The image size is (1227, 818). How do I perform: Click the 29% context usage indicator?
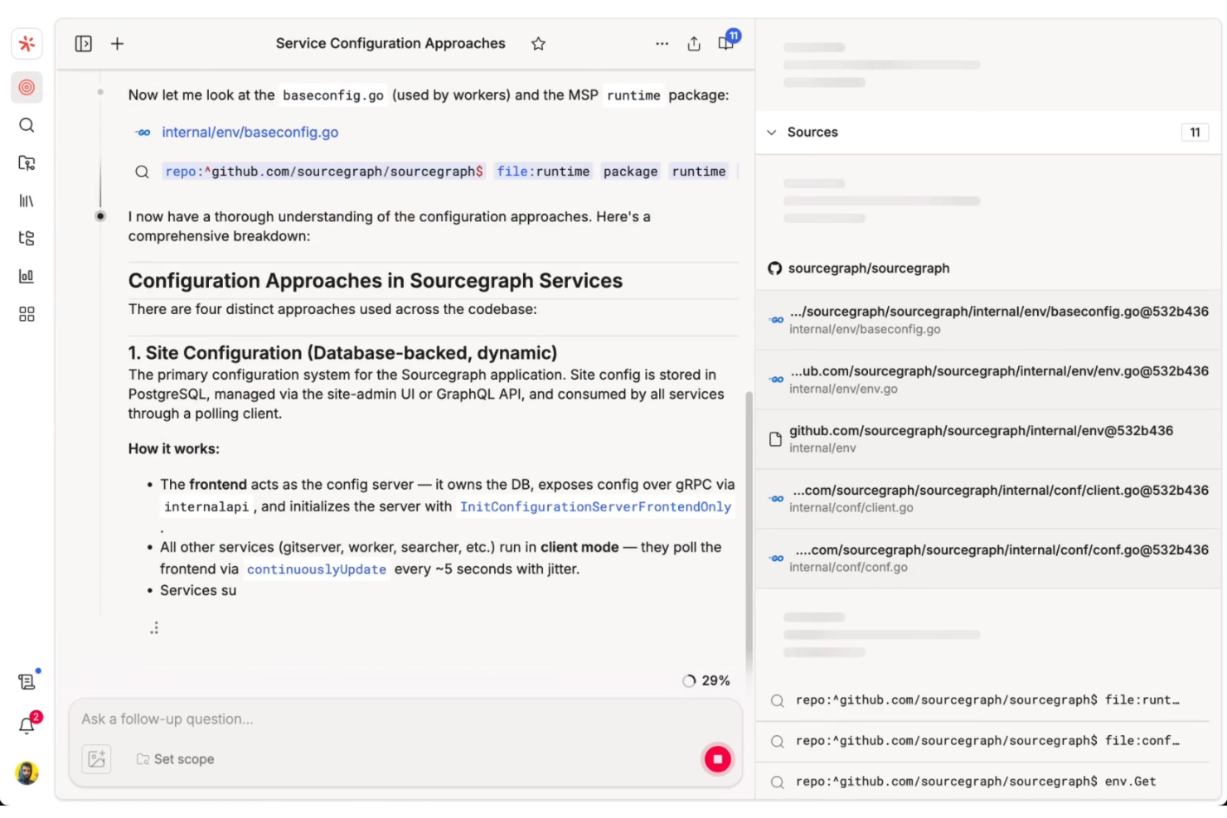706,680
